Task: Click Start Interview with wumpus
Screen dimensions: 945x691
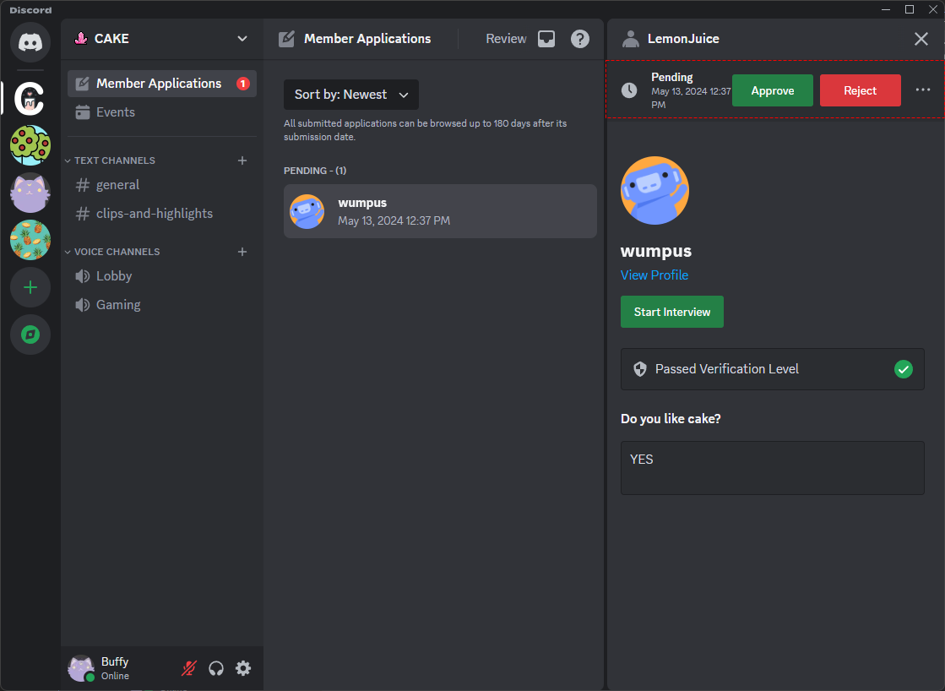Action: [x=671, y=311]
